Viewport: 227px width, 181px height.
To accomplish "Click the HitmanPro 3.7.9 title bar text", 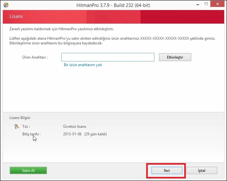I will [x=113, y=5].
